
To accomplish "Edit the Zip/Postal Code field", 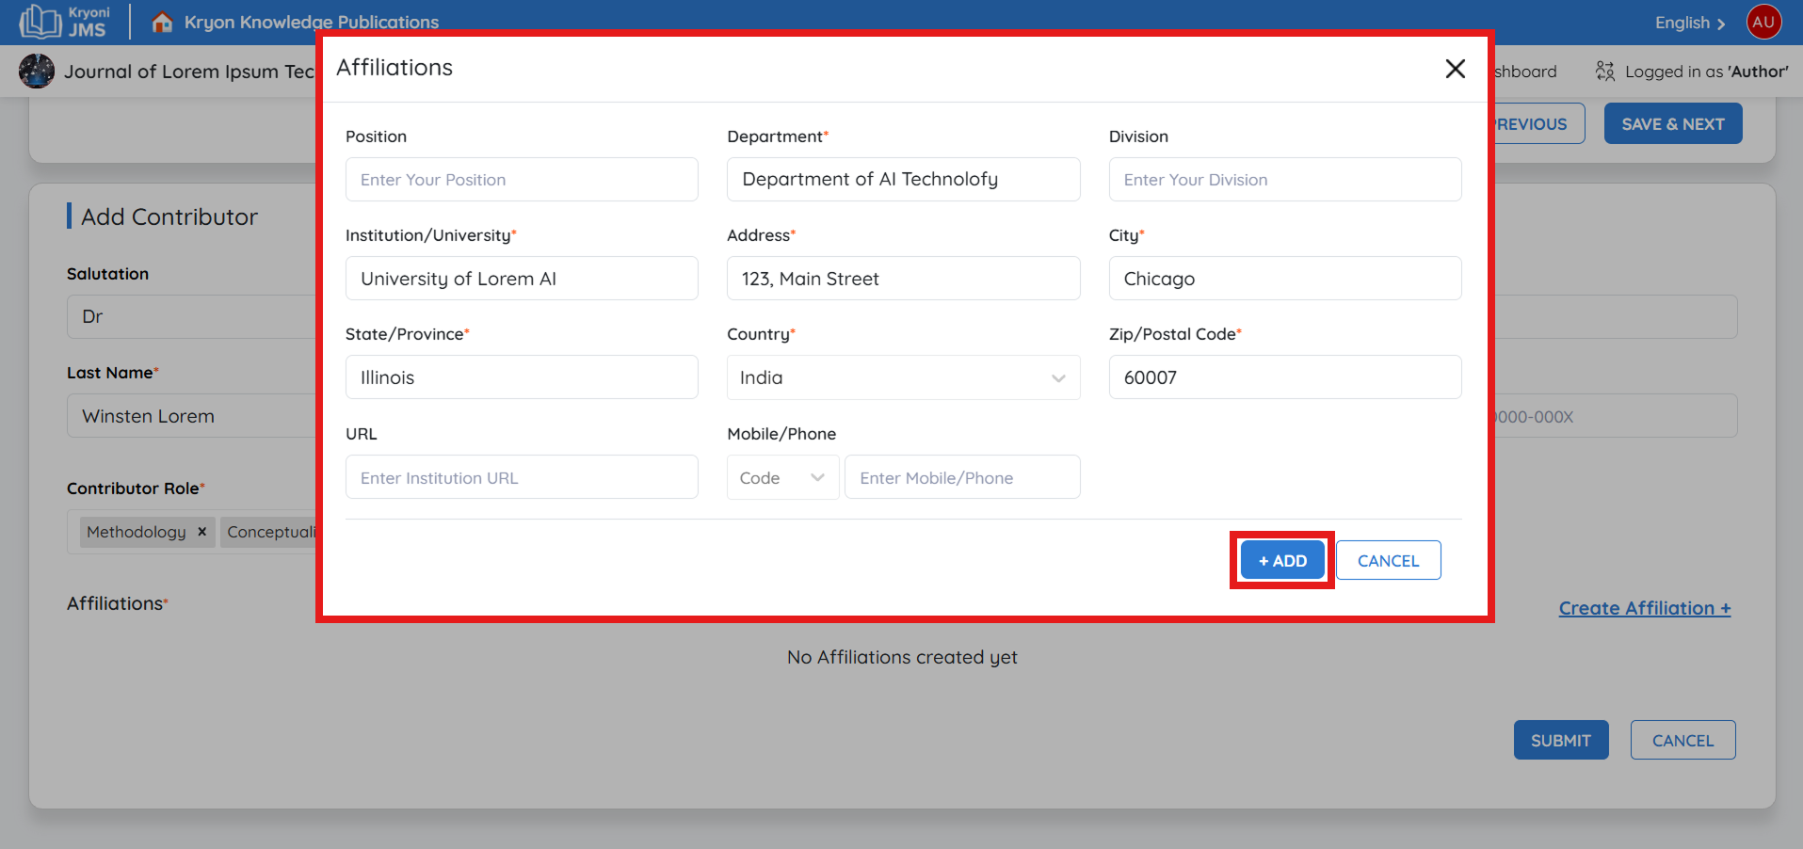I will point(1284,377).
